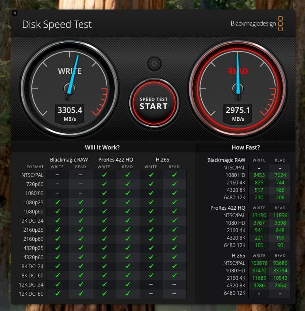
Task: Click H.265 NTSC/PAL read value 93686
Action: pos(280,263)
